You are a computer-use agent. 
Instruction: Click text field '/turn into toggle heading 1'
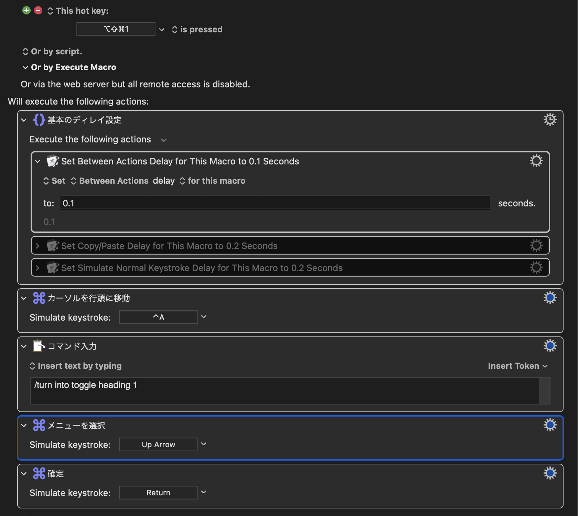point(285,391)
